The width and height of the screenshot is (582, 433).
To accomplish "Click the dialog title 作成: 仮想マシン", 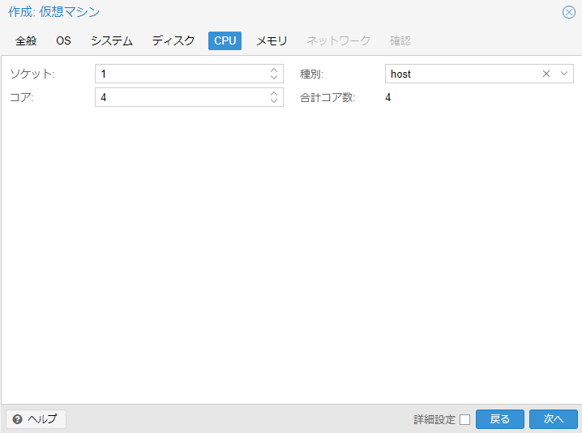I will (x=54, y=12).
